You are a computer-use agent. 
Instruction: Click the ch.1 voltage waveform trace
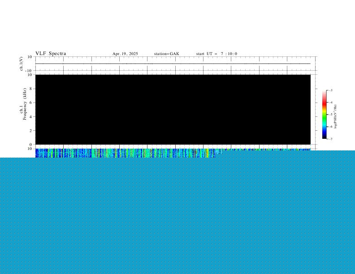point(173,64)
